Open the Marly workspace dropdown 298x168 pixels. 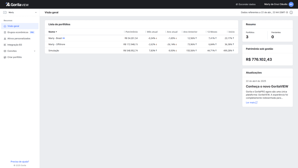(20, 13)
